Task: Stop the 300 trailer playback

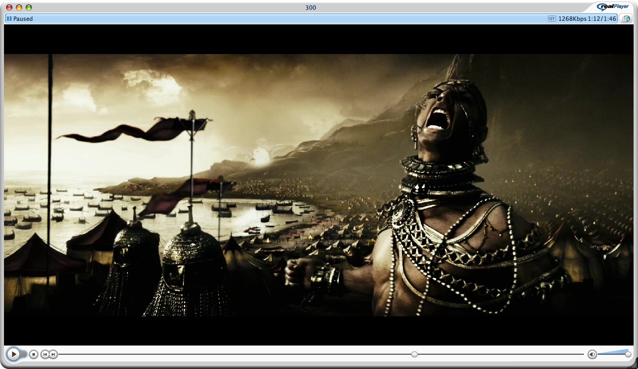Action: [x=34, y=354]
